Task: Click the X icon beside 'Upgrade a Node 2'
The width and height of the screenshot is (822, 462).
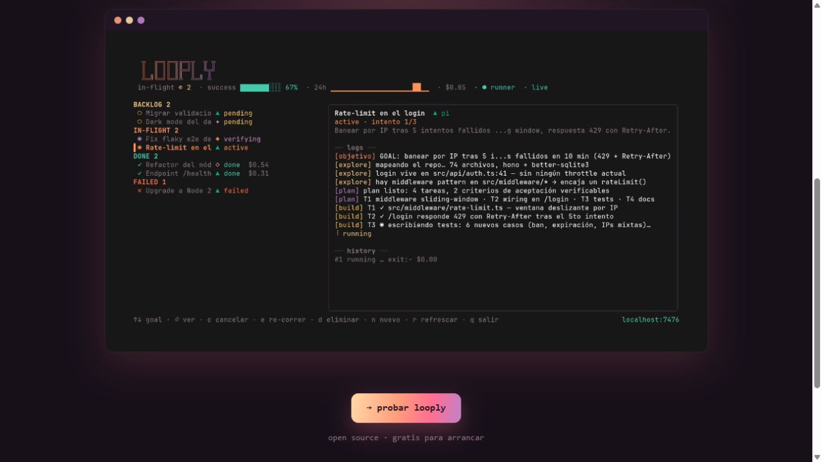Action: click(139, 191)
